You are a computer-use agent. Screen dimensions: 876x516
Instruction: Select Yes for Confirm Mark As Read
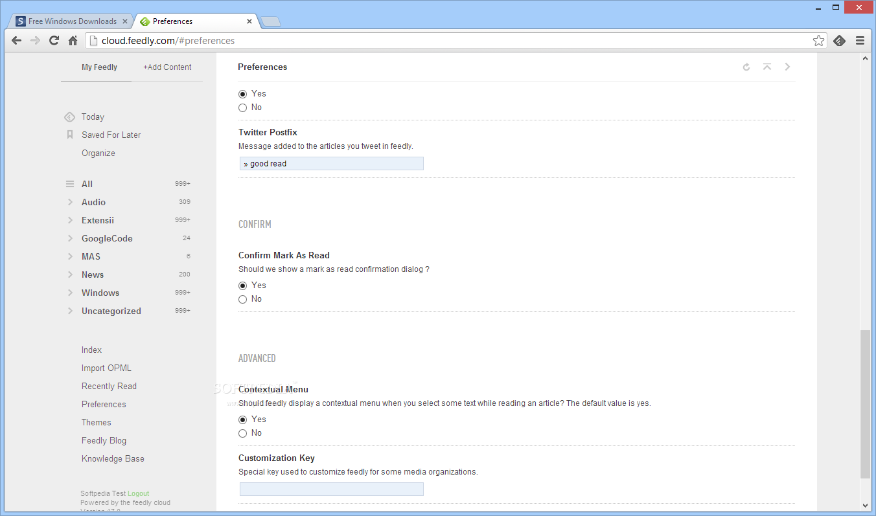(243, 286)
